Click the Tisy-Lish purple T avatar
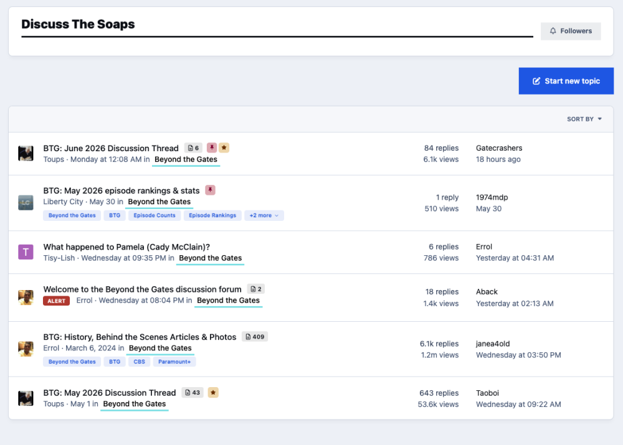 [26, 251]
